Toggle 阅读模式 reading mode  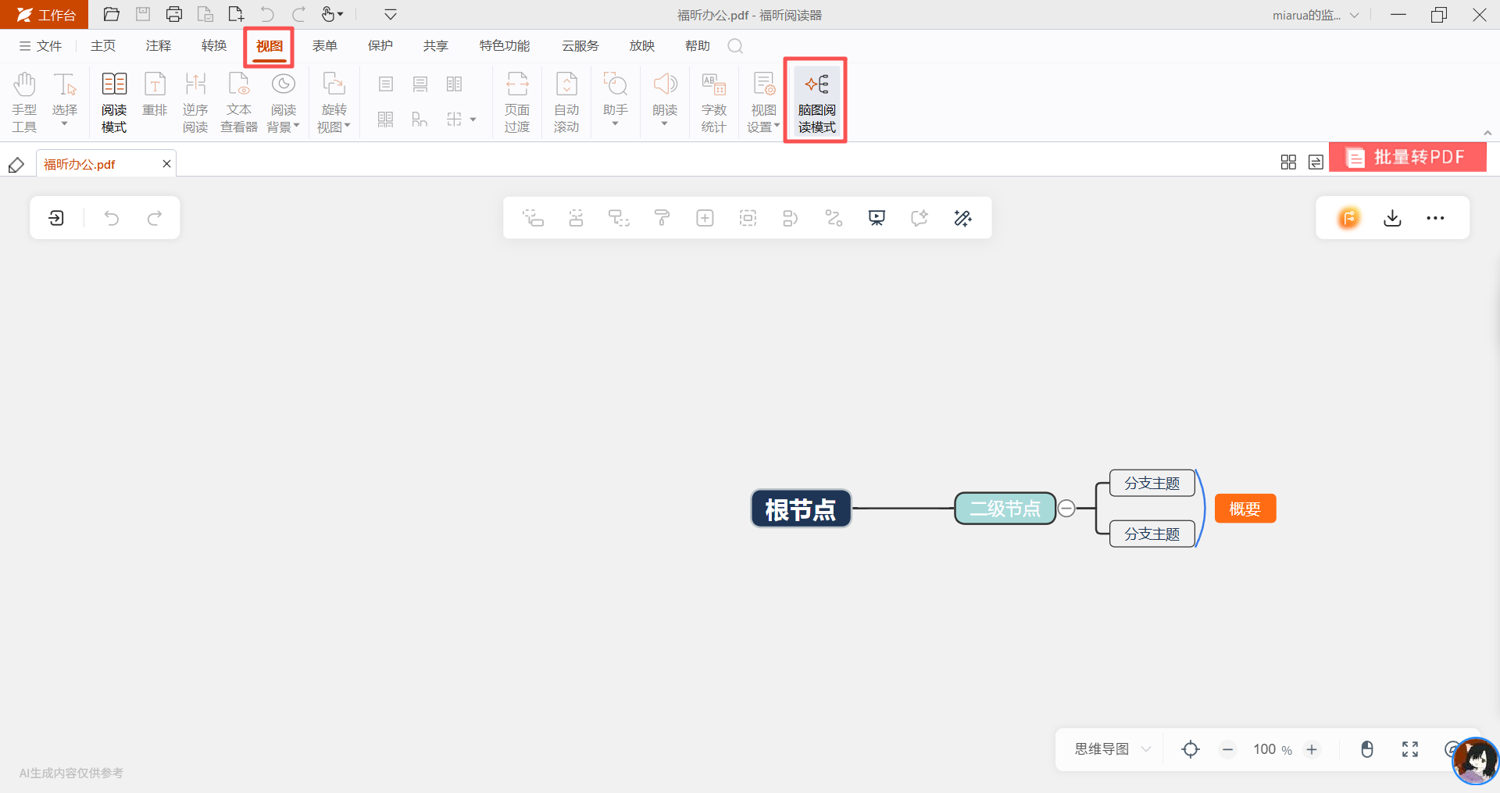[114, 101]
